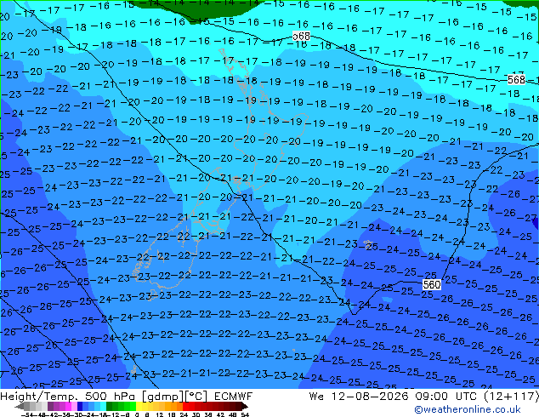Click the '[gdmp][°C]' units text
This screenshot has height=417, width=539.
174,397
